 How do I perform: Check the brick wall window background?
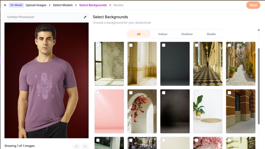(x=98, y=45)
